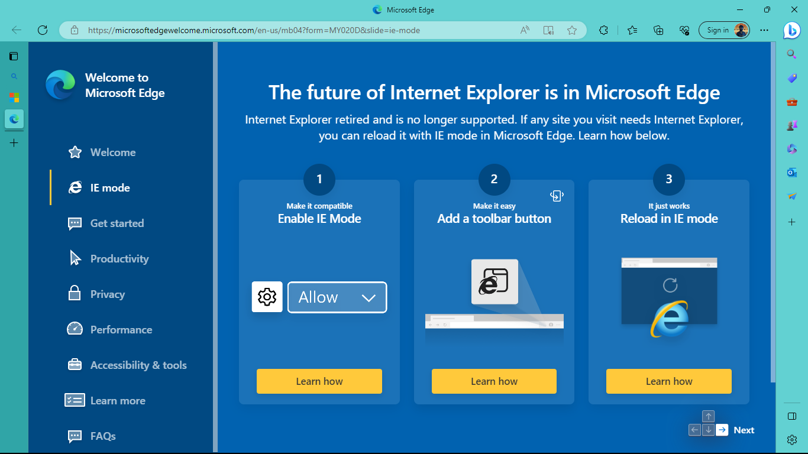The height and width of the screenshot is (454, 808).
Task: Open Browser essentials heart-pulse icon
Action: 684,30
